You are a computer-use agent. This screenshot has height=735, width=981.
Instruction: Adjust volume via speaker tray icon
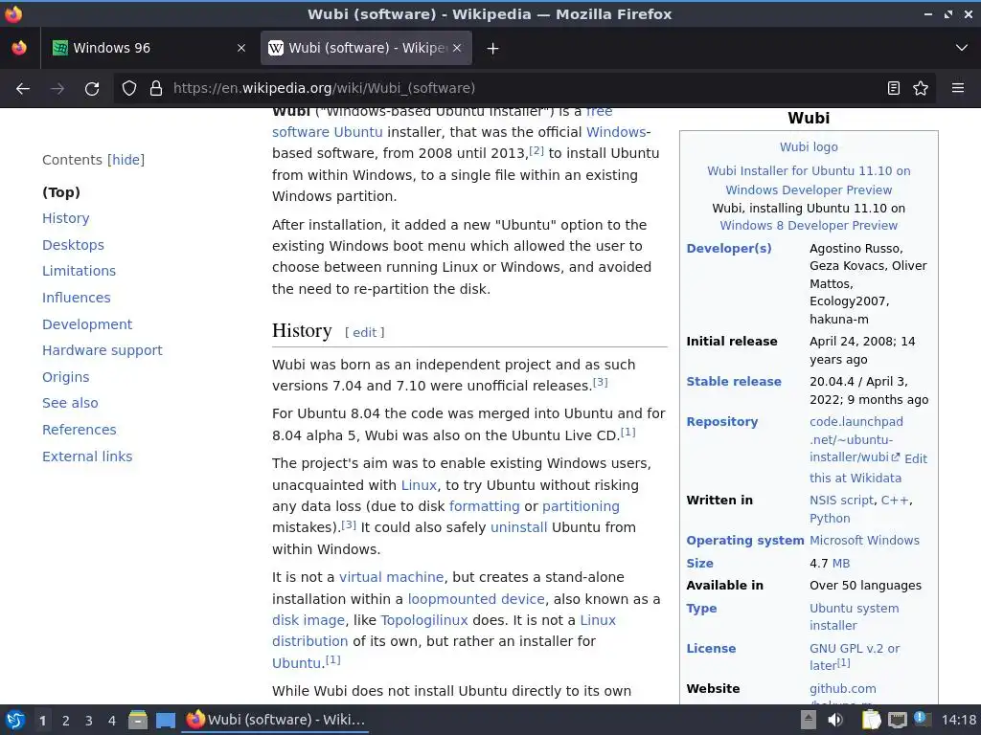(835, 720)
